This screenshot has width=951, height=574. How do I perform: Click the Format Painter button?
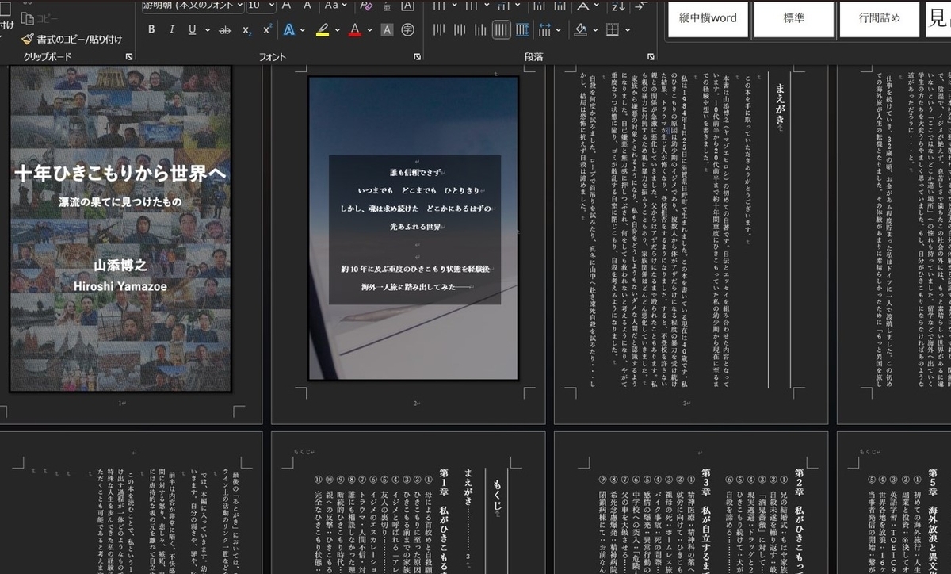(x=72, y=39)
